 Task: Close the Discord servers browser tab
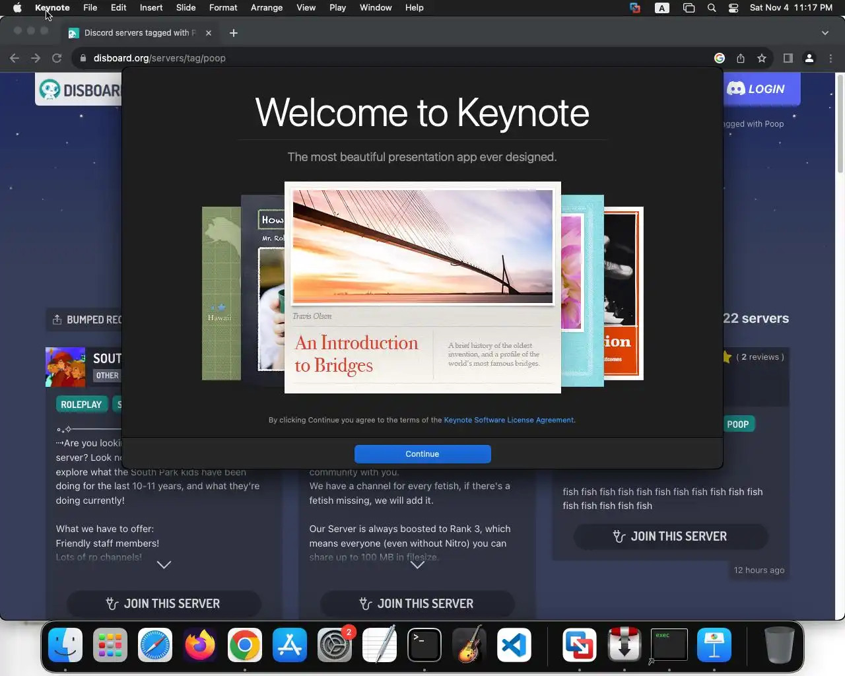pyautogui.click(x=209, y=32)
